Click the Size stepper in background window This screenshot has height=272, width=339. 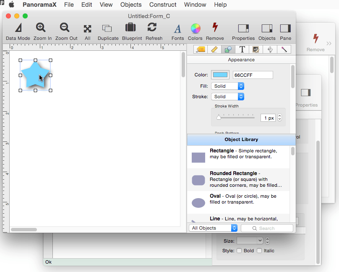click(x=267, y=241)
